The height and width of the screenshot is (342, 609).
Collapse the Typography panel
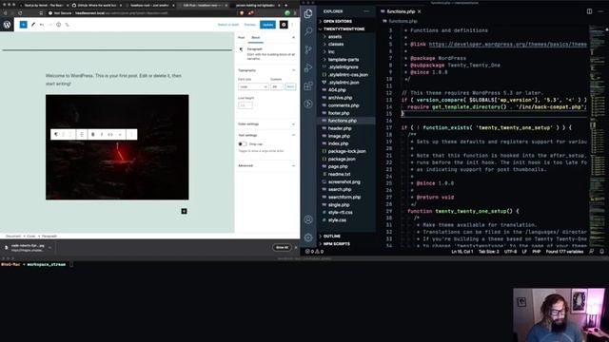266,70
